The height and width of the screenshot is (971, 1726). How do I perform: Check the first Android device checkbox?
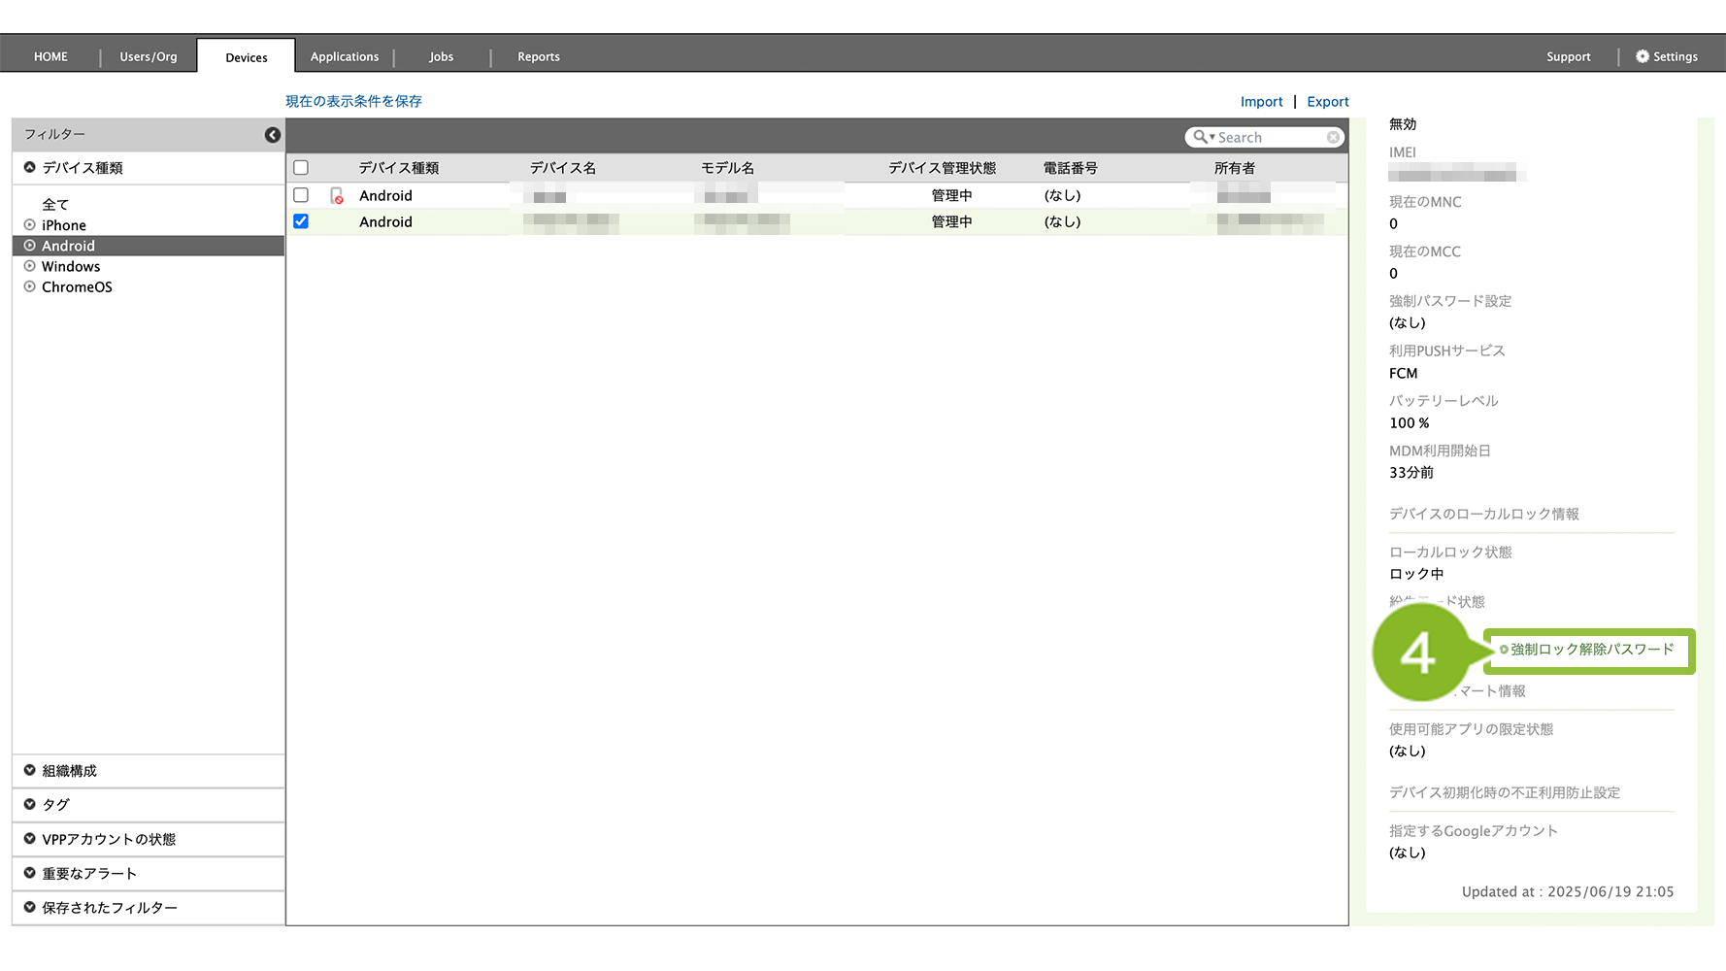(x=301, y=195)
